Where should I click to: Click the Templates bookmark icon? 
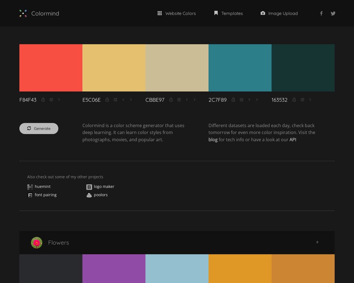(216, 13)
